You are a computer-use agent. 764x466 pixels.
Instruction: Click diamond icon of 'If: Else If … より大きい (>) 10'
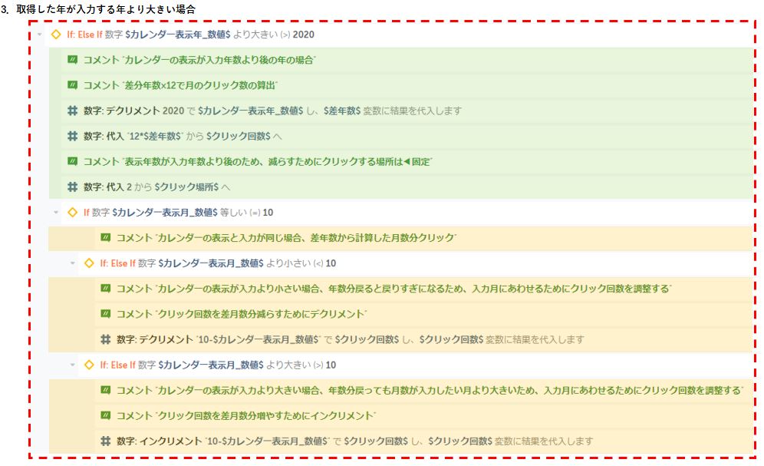89,365
